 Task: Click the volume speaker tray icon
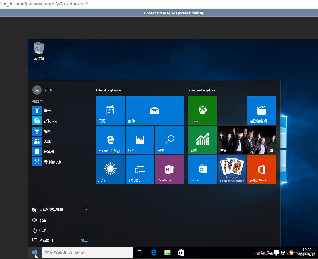coord(263,253)
